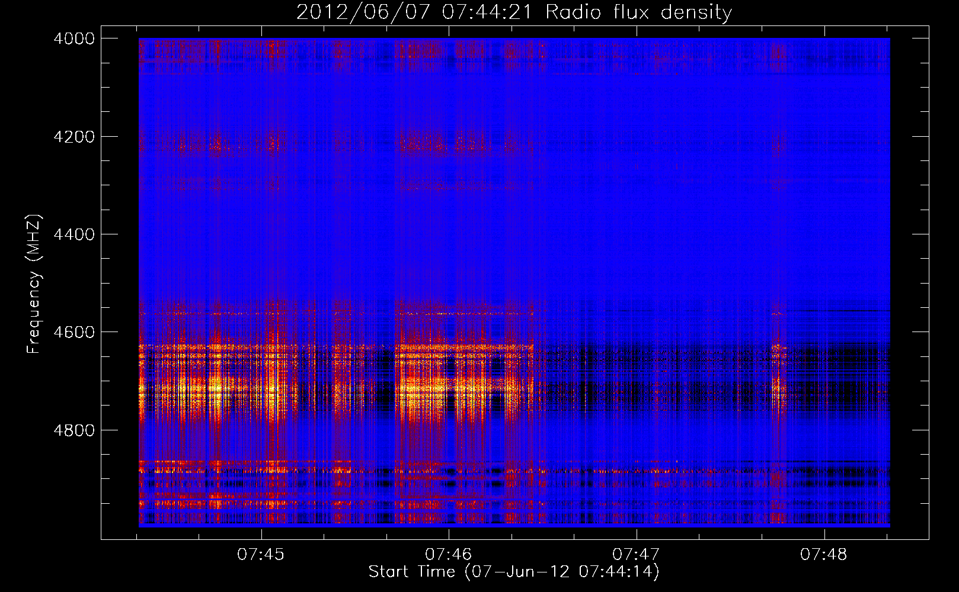Click the 07:47 time tick label
This screenshot has height=592, width=959.
click(636, 554)
